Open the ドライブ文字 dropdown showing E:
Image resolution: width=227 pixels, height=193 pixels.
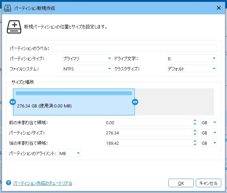[x=192, y=59]
